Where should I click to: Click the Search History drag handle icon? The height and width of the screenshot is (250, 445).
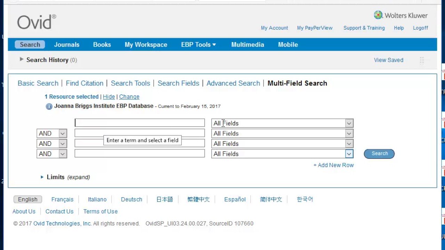pyautogui.click(x=422, y=60)
